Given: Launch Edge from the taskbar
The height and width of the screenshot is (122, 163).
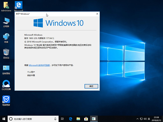Looking at the screenshot, I should coord(70,119).
